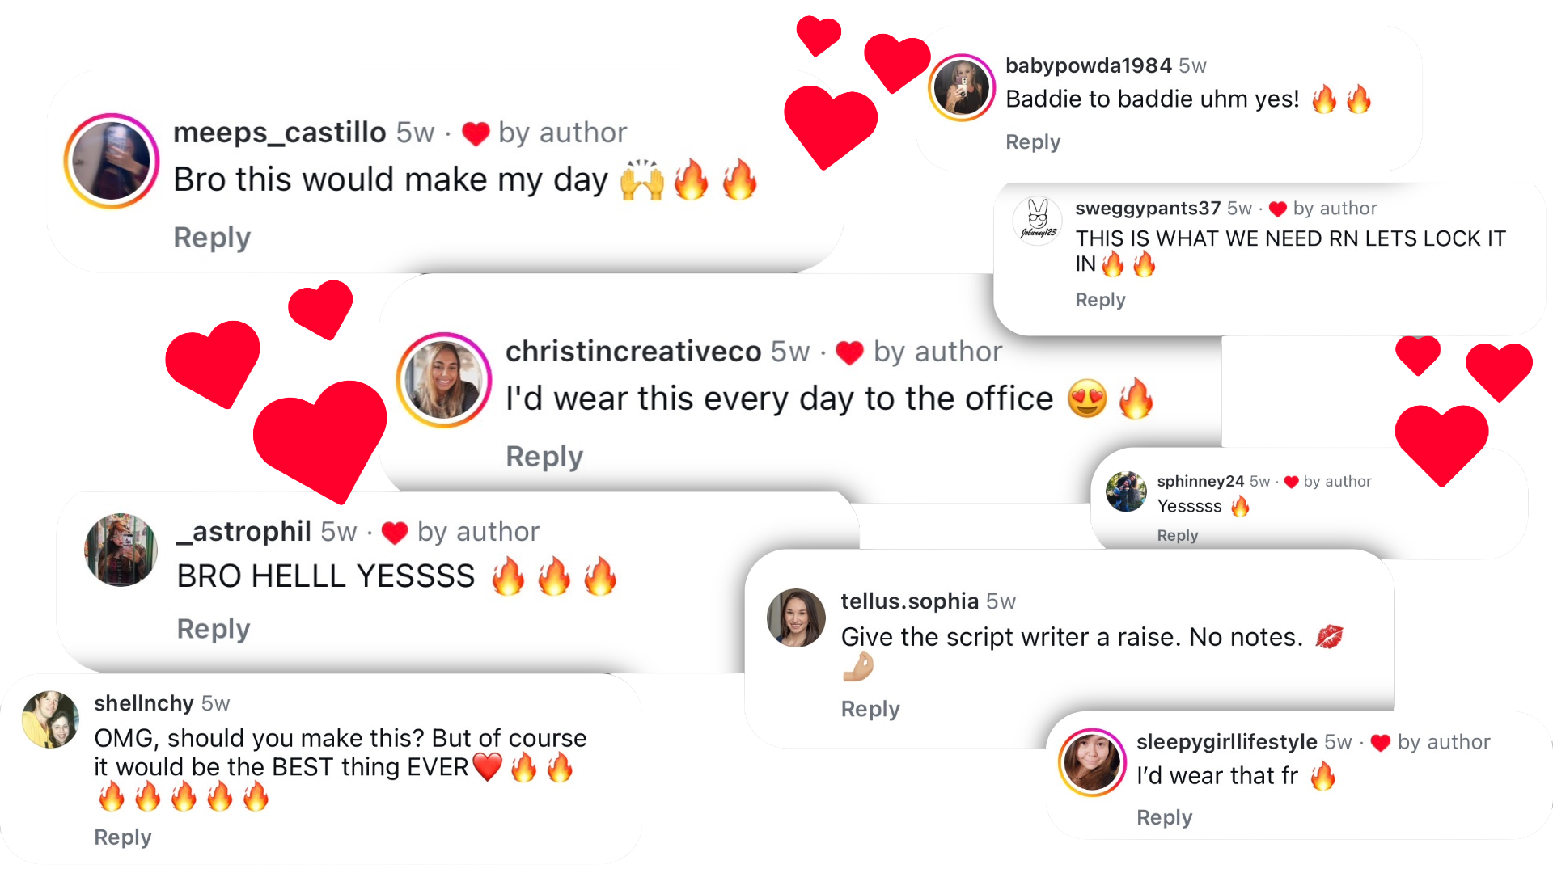Reply to sweggypants37's LOCK IT IN comment

[1100, 300]
